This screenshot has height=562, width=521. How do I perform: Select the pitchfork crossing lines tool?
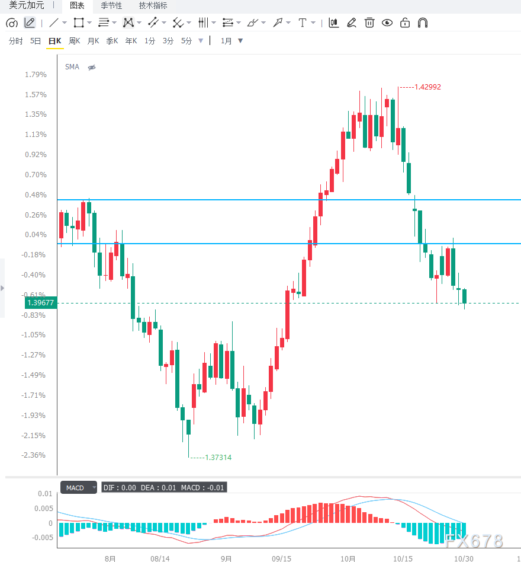[178, 23]
